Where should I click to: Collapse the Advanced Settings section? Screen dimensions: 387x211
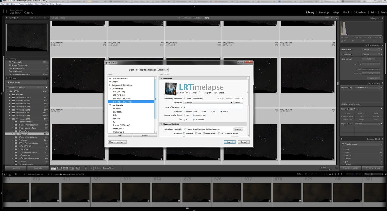[161, 124]
